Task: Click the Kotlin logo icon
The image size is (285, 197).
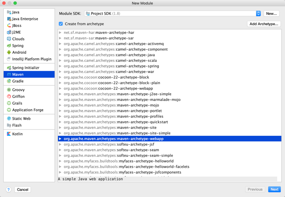Action: tap(9, 134)
